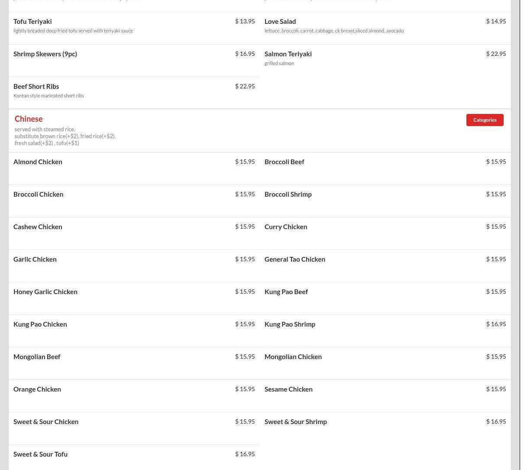Screen dimensions: 524x470
Task: Choose Broccoli Shrimp
Action: click(x=288, y=194)
